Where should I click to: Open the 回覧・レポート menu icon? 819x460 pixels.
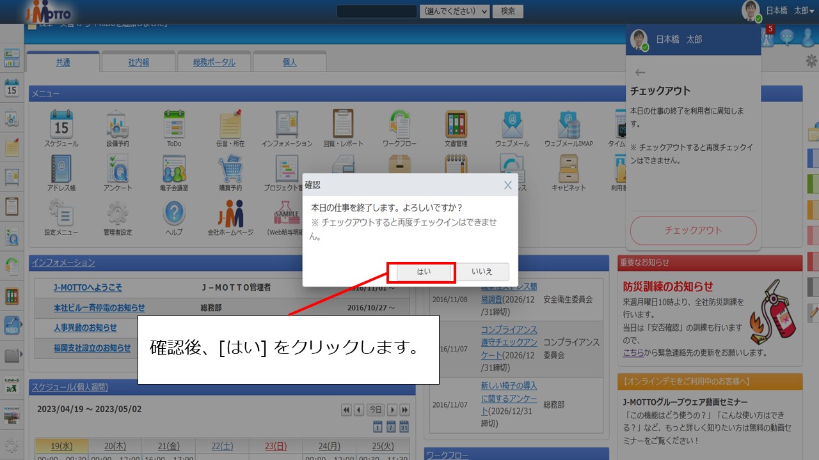coord(343,123)
